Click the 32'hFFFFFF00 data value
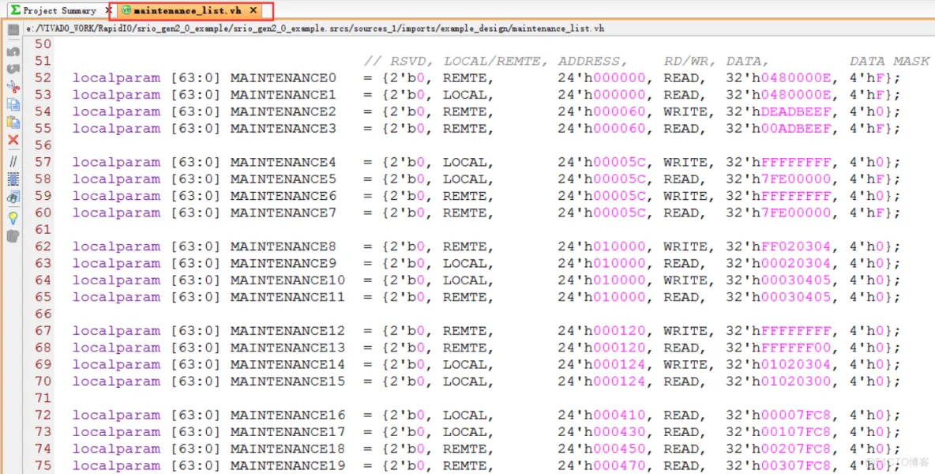The image size is (935, 474). 778,348
